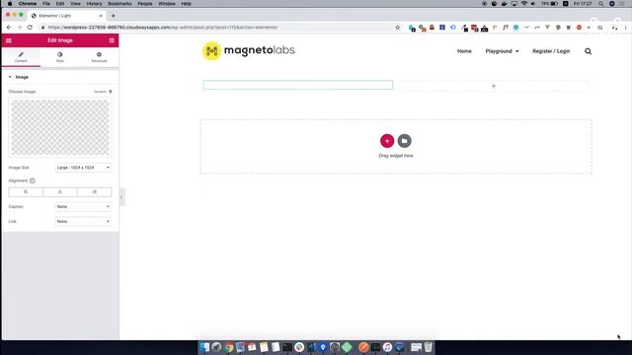The height and width of the screenshot is (355, 632).
Task: Open Finder from the dock
Action: click(204, 347)
